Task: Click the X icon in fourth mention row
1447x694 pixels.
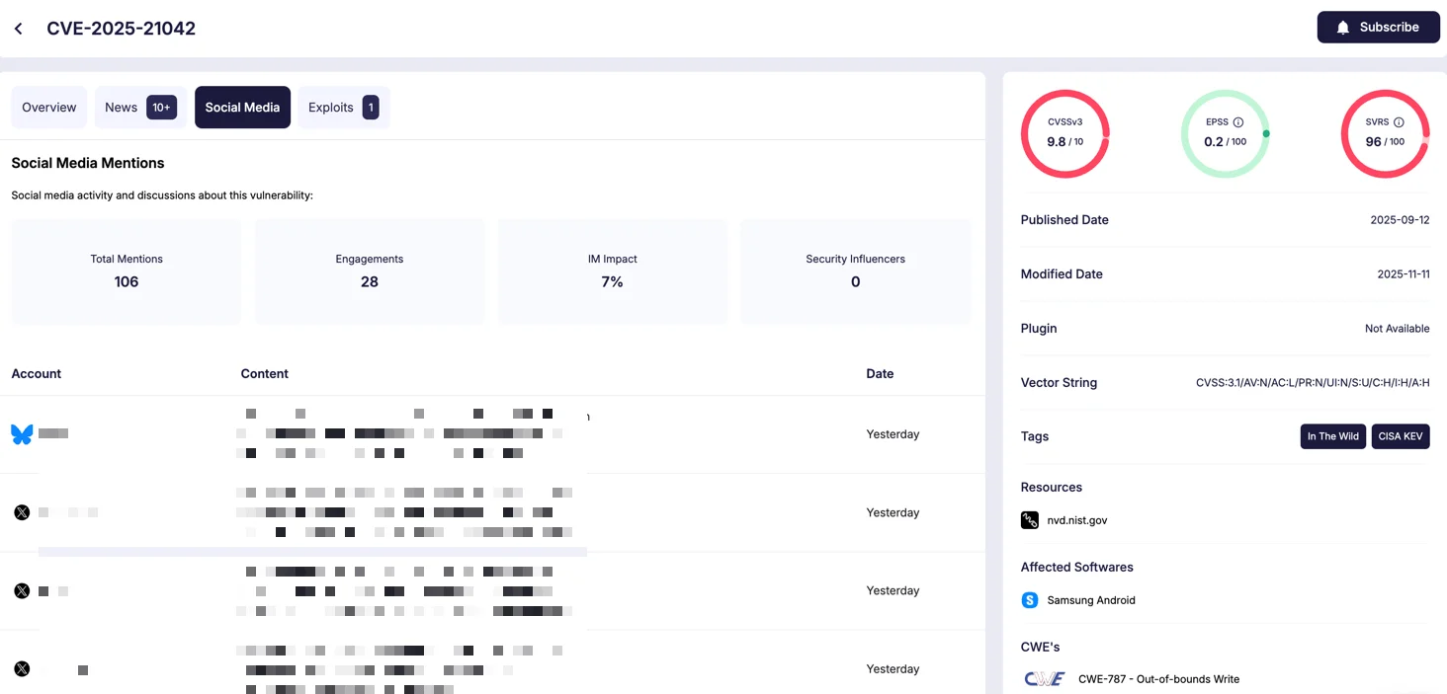Action: click(22, 669)
